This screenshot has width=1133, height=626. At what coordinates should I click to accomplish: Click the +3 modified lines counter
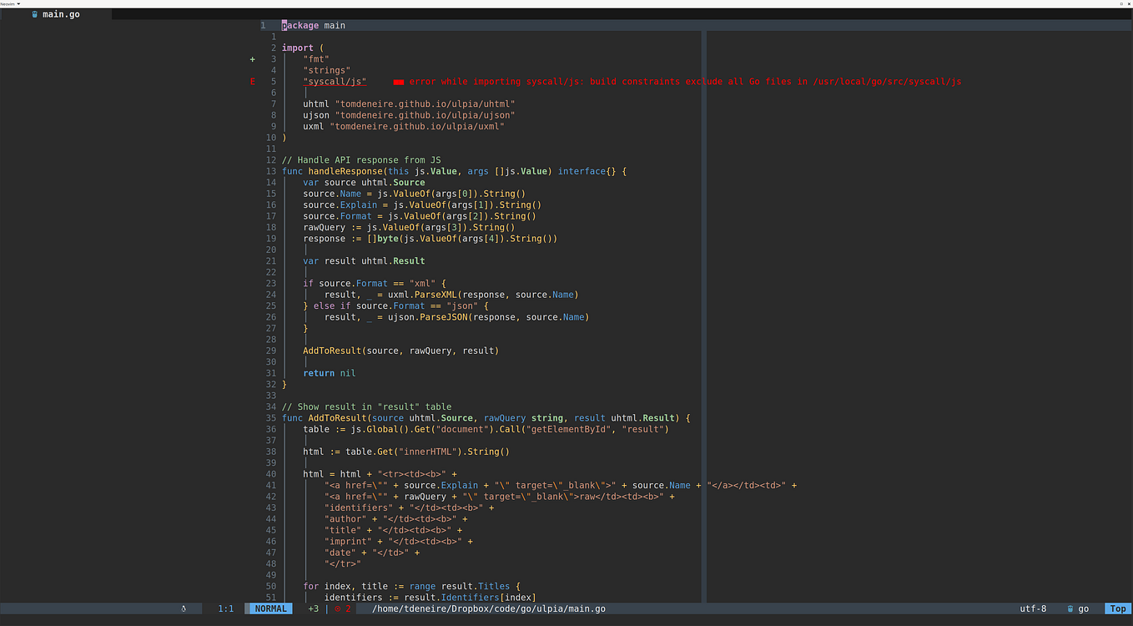[x=313, y=608]
